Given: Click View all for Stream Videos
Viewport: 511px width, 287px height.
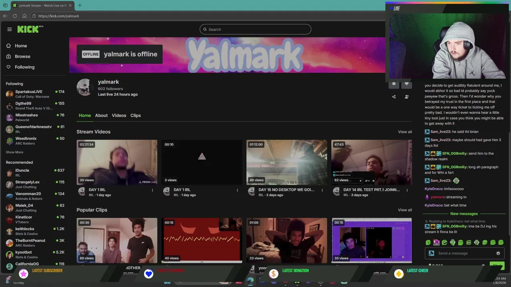Looking at the screenshot, I should pyautogui.click(x=405, y=132).
